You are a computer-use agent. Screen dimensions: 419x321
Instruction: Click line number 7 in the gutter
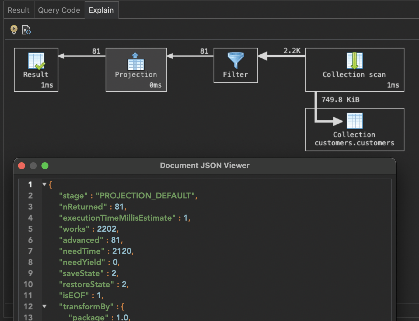[x=30, y=251]
